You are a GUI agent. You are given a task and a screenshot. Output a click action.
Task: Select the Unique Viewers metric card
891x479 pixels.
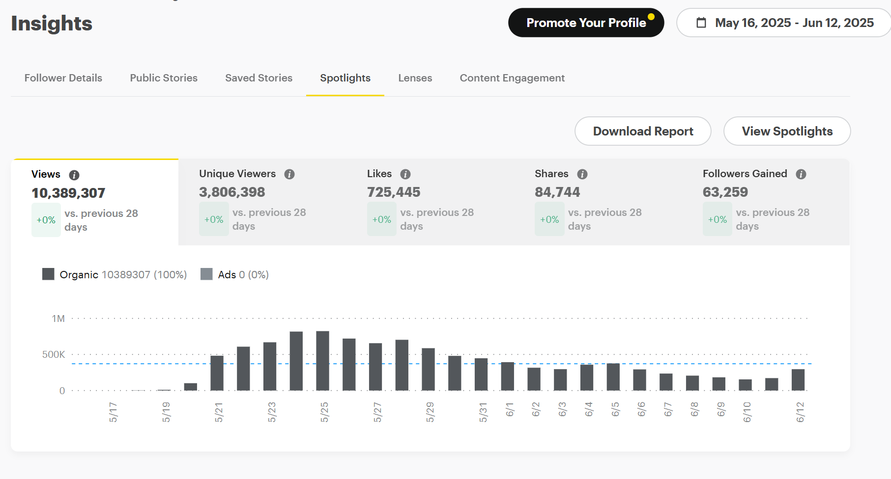click(262, 202)
